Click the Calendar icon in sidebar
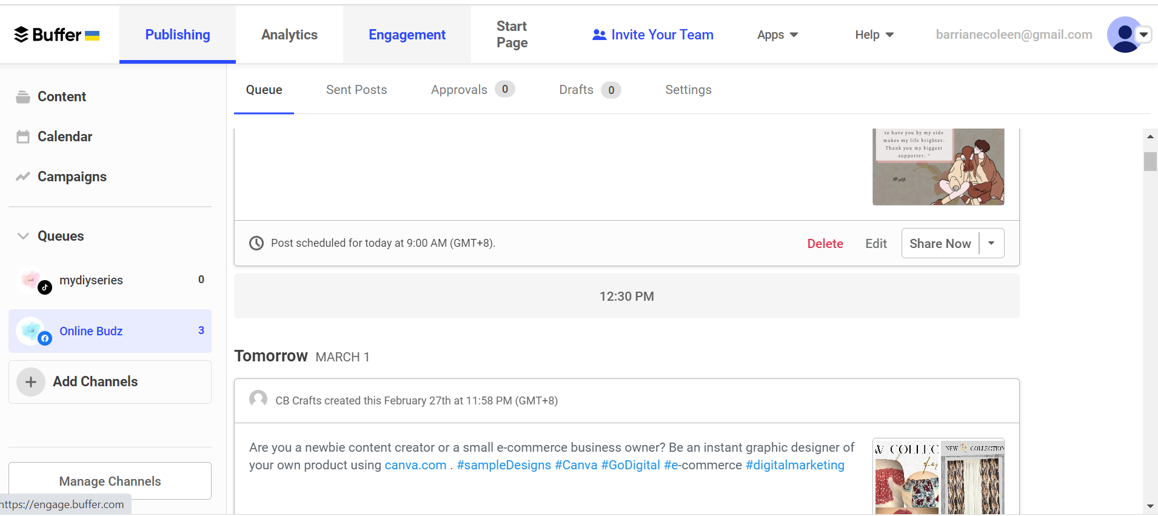Screen dimensions: 1158x516 (23, 137)
